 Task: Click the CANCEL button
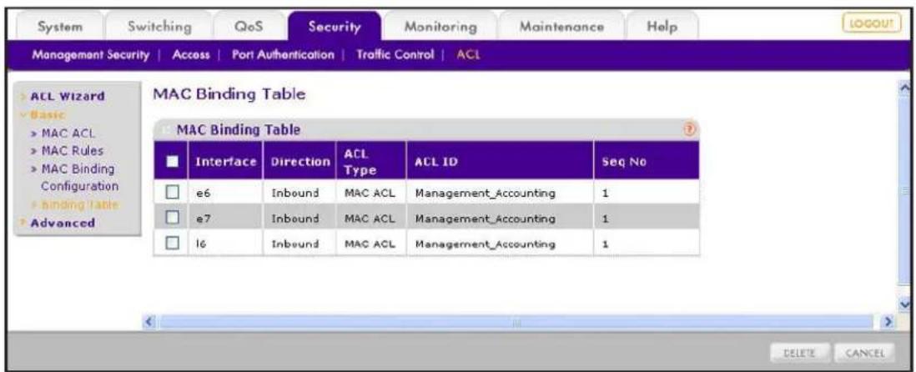tap(864, 353)
